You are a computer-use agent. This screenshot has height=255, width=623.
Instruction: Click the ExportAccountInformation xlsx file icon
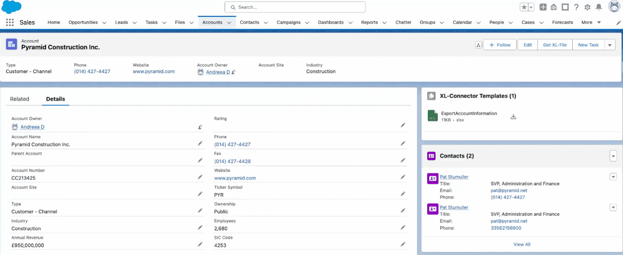point(433,116)
